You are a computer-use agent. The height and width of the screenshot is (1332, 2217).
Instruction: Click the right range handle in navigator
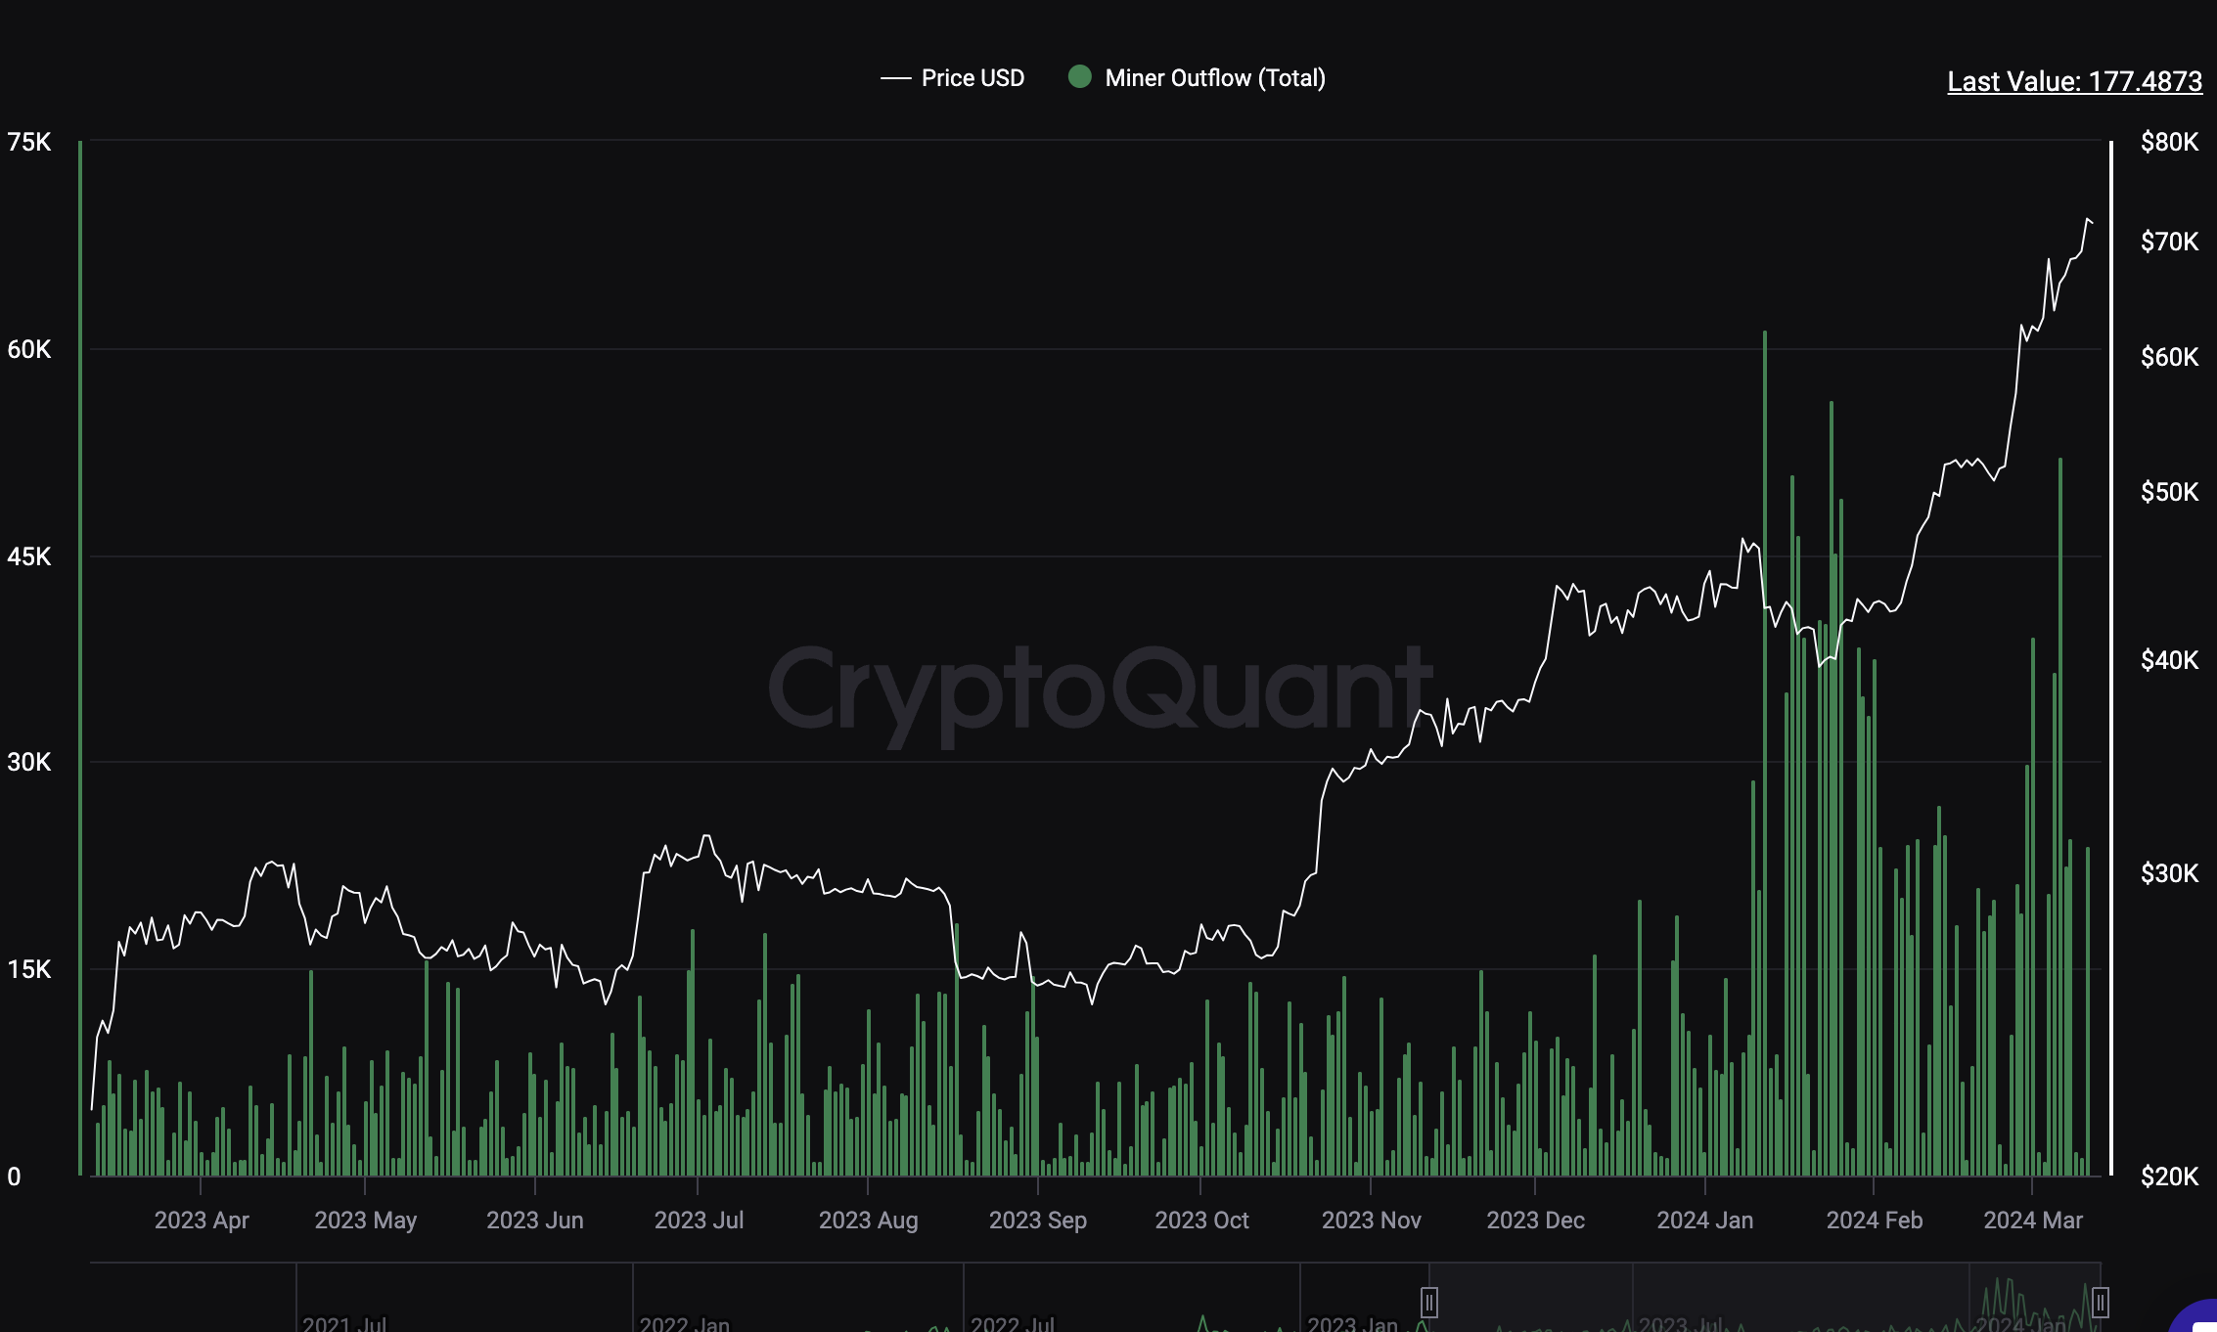[2100, 1303]
